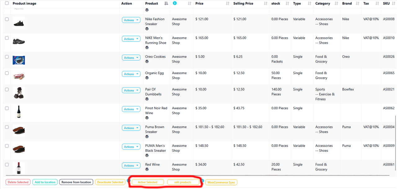The height and width of the screenshot is (189, 397).
Task: Open the Oreo Cookies product image
Action: point(19,60)
